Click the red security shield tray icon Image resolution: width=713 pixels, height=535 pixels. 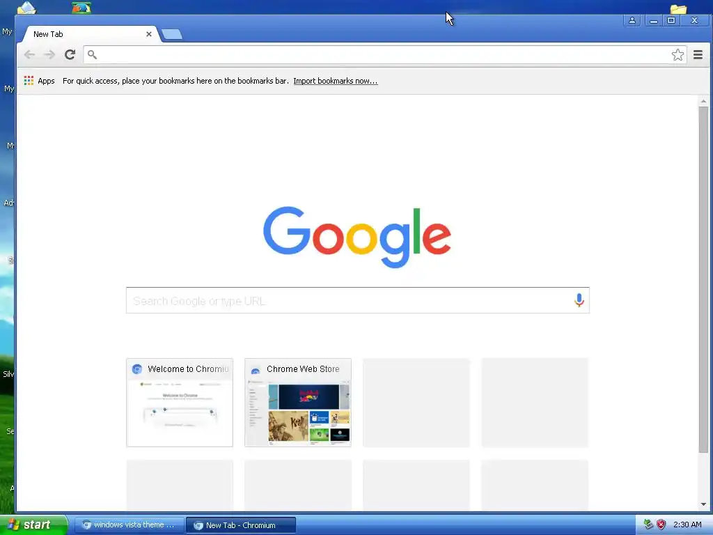pos(661,525)
